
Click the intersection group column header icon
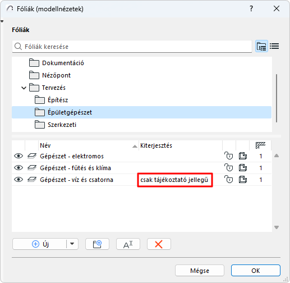click(260, 145)
